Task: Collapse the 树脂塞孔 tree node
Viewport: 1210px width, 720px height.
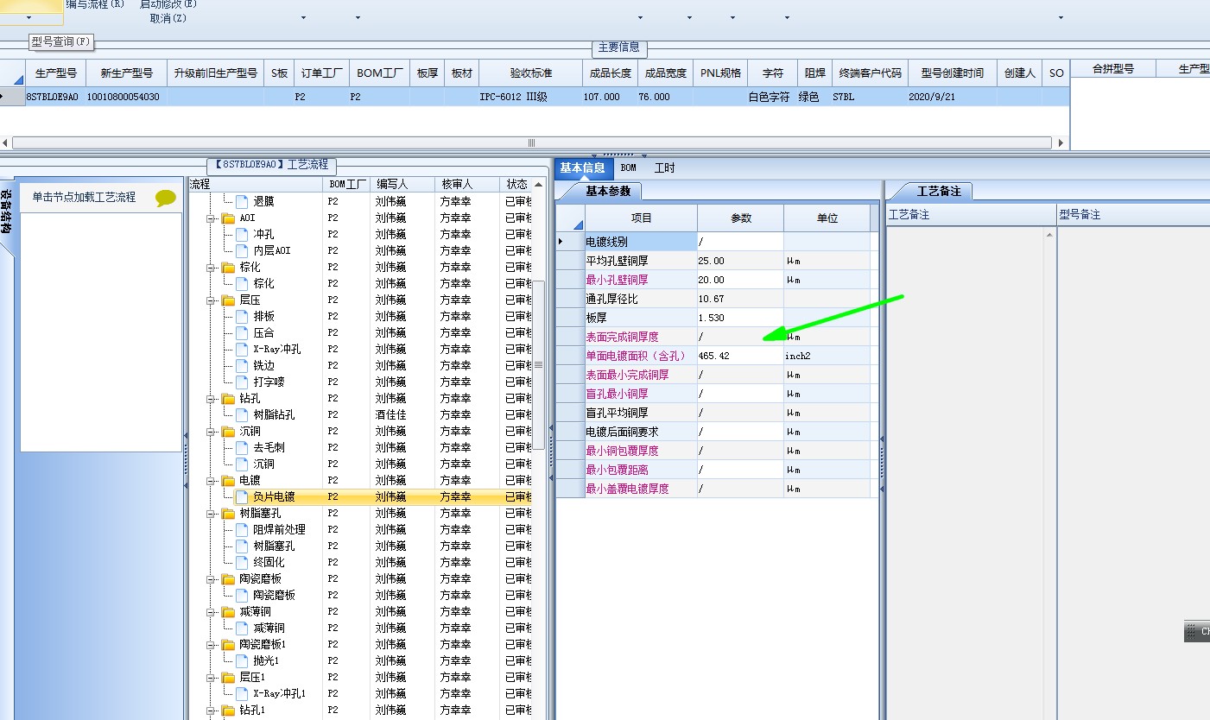Action: pos(211,514)
